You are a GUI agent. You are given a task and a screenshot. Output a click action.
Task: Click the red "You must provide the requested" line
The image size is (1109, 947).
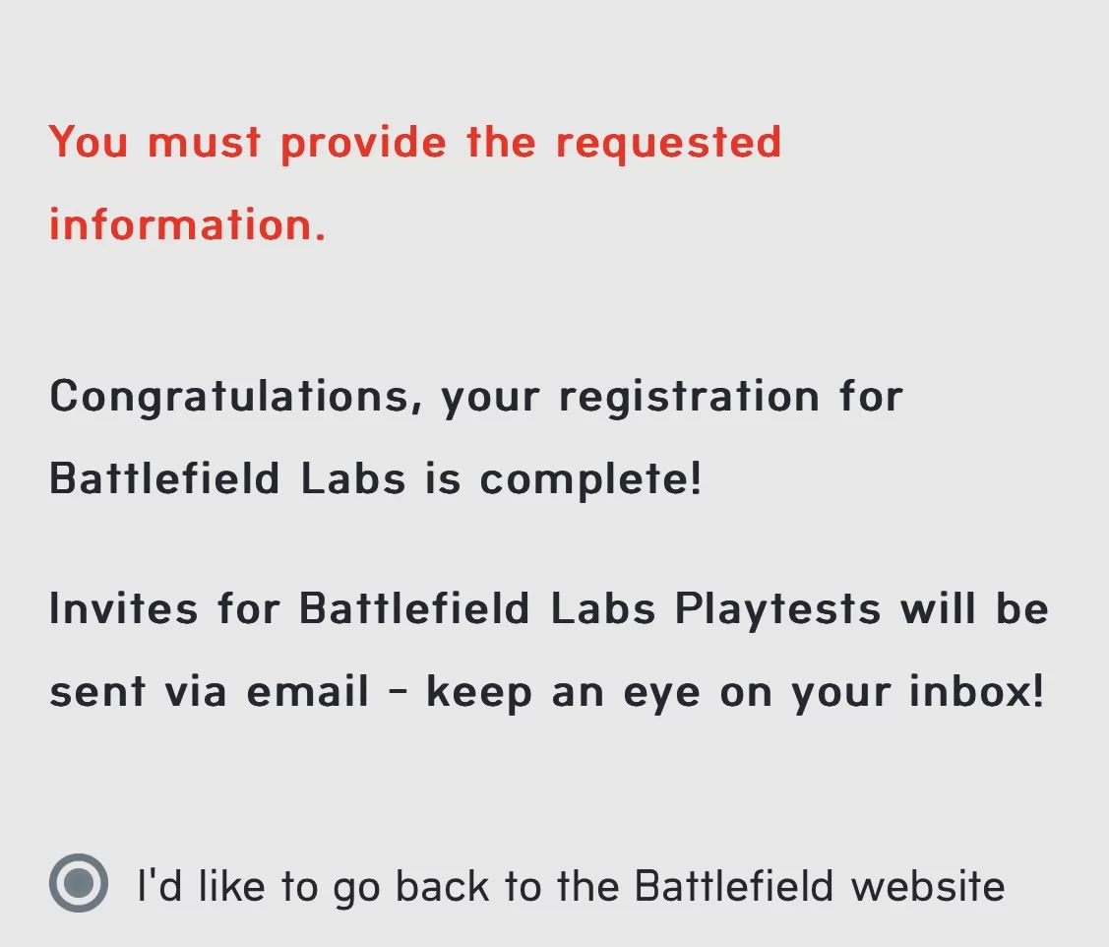point(415,143)
